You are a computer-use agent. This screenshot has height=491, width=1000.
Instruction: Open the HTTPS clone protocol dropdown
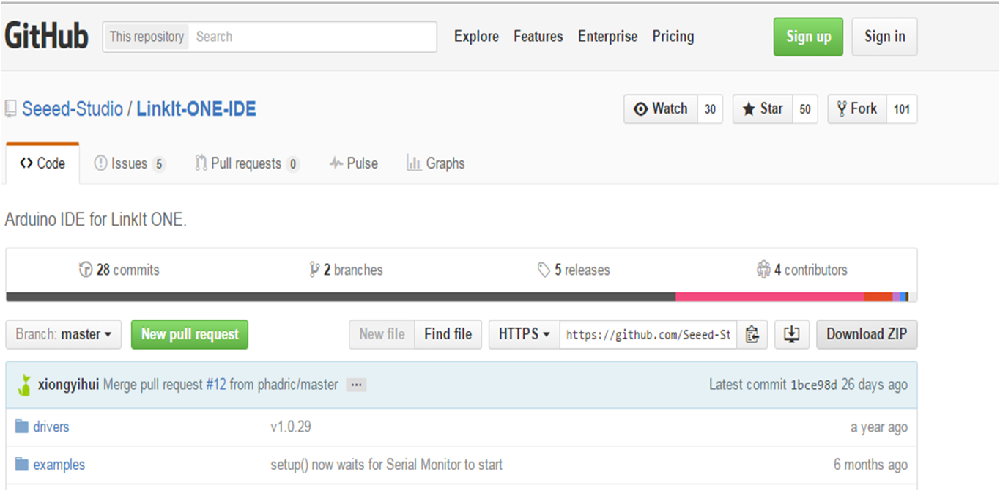click(x=524, y=334)
